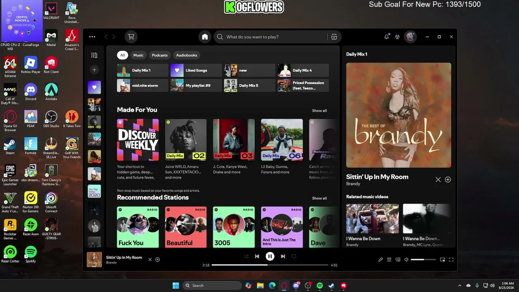Add song to Liked in bottom bar
The width and height of the screenshot is (519, 292).
[158, 260]
